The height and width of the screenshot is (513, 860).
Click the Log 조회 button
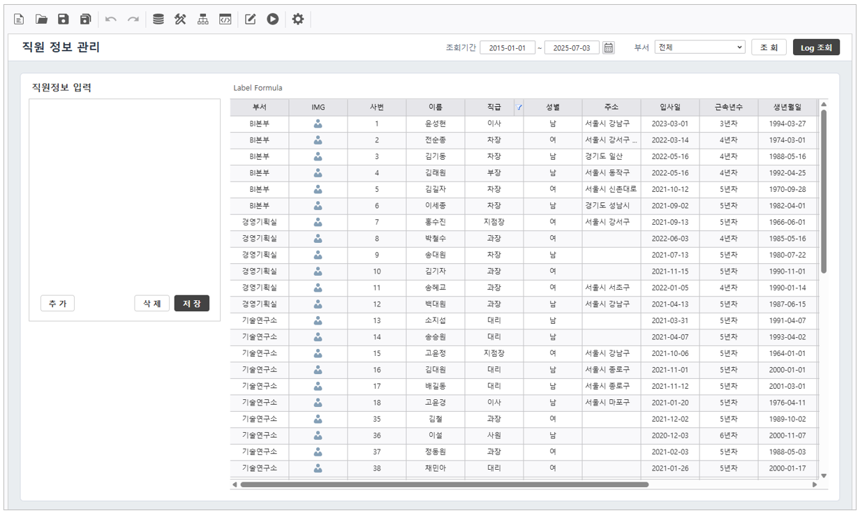816,47
